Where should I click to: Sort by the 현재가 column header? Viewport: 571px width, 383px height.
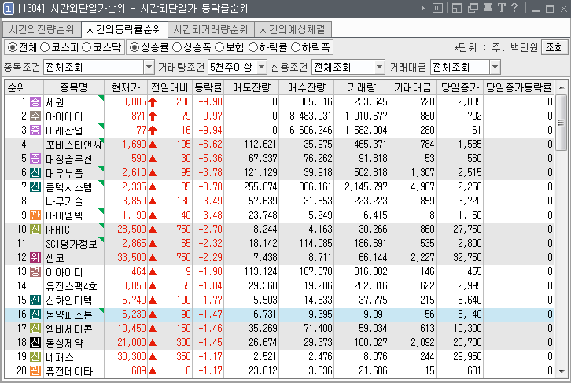tap(126, 87)
